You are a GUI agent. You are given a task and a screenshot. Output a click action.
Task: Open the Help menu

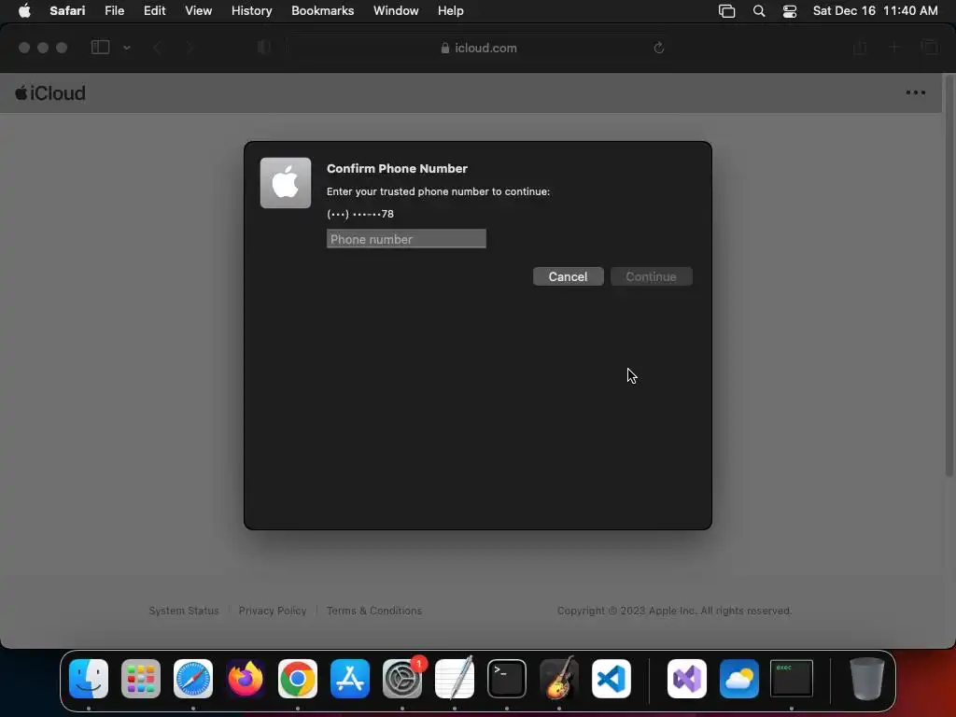pyautogui.click(x=451, y=11)
